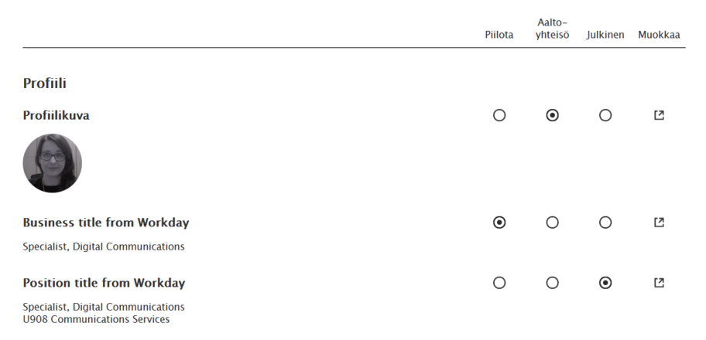Hide Position title from Workday
The width and height of the screenshot is (706, 340).
tap(499, 283)
